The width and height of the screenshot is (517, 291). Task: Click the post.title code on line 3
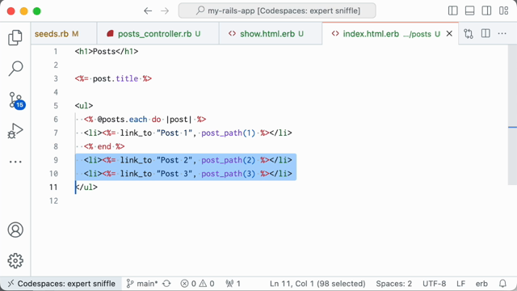click(115, 78)
